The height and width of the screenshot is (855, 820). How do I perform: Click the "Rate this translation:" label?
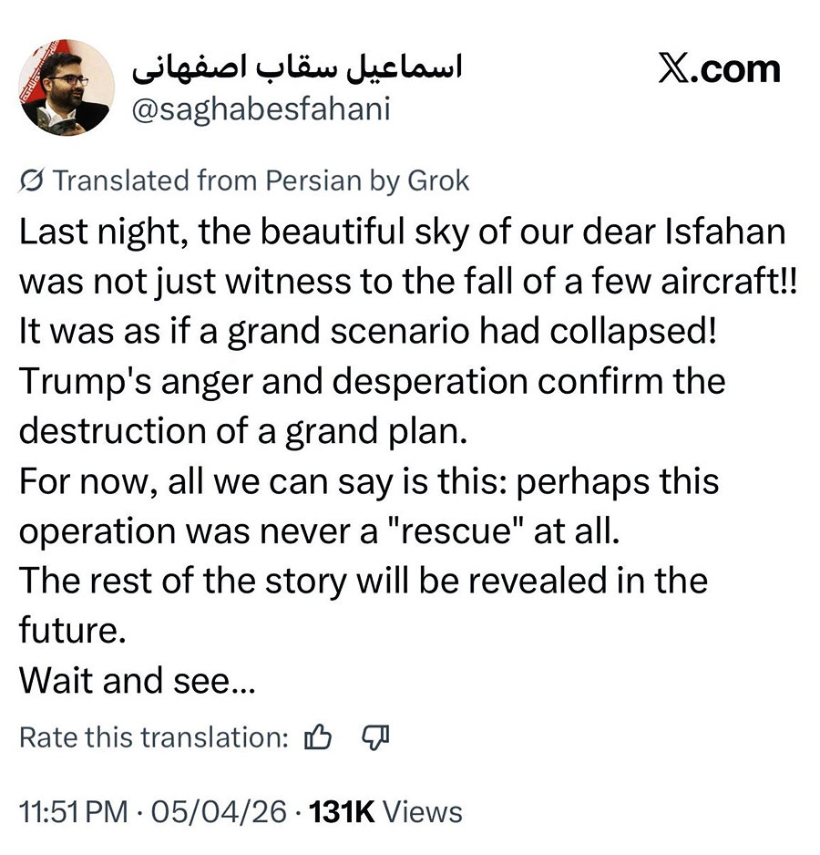tap(154, 737)
